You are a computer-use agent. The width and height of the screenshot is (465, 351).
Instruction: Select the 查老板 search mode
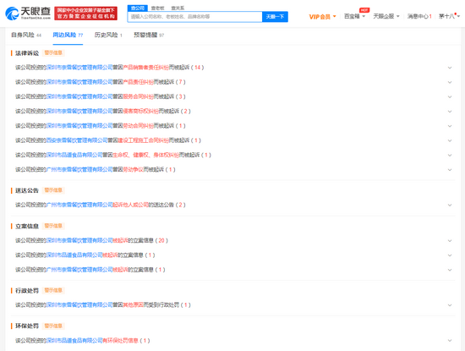pyautogui.click(x=158, y=8)
